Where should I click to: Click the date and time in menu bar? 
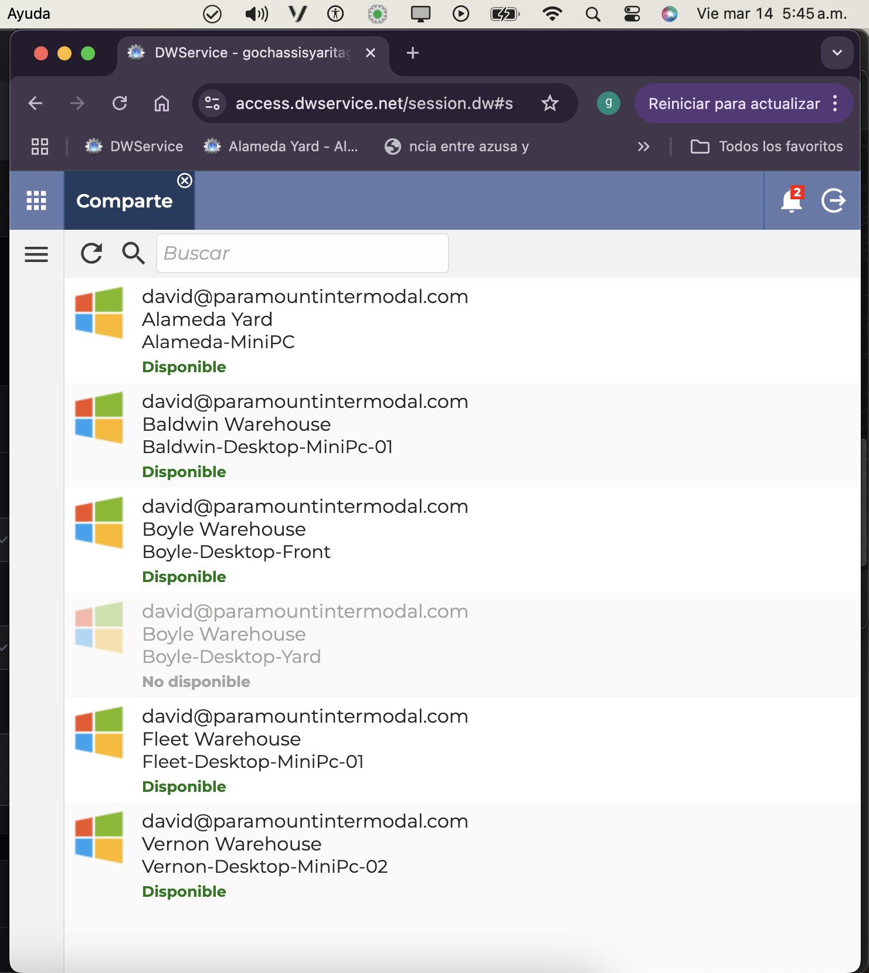point(772,13)
